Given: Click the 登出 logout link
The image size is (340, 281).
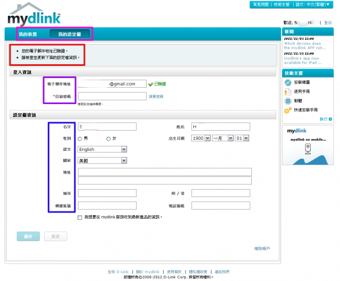Looking at the screenshot, I should pyautogui.click(x=328, y=22).
